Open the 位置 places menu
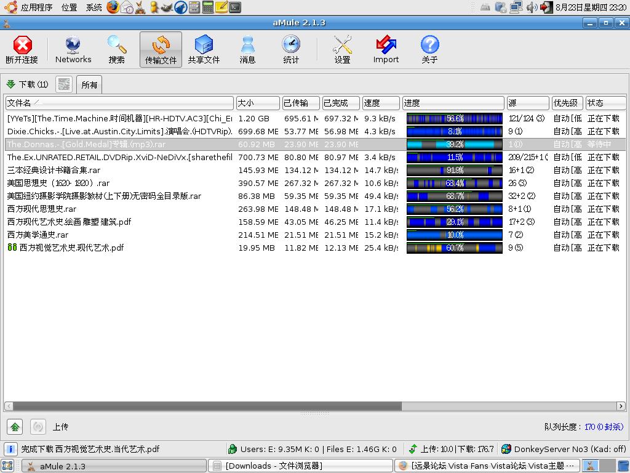This screenshot has width=630, height=473. [69, 7]
